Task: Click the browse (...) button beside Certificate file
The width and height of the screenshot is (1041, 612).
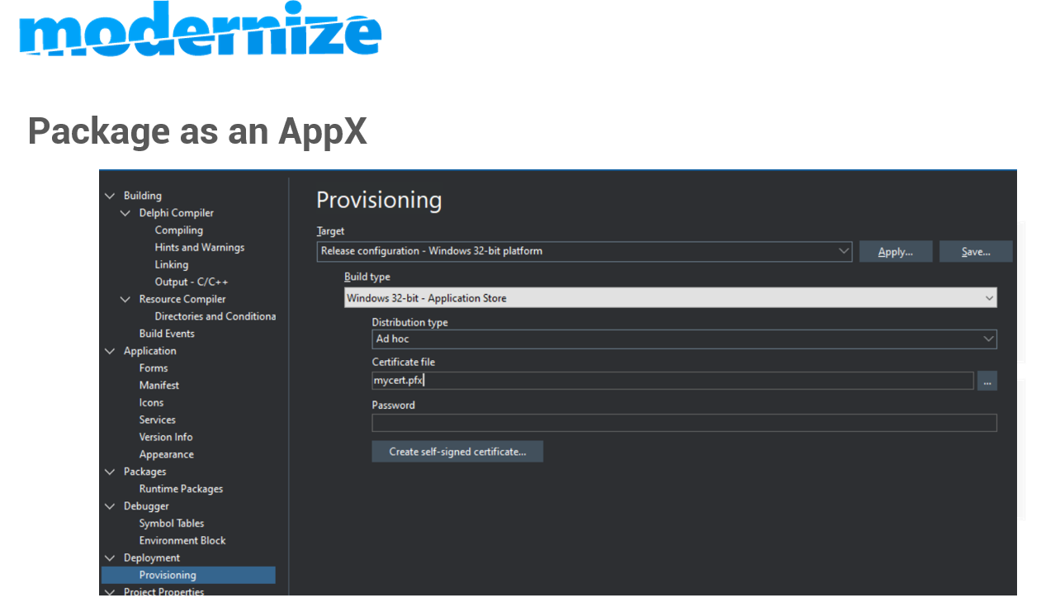Action: point(987,380)
